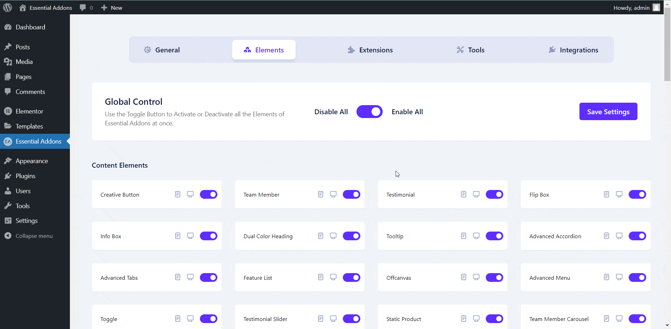This screenshot has height=329, width=671.
Task: Open Settings menu in sidebar
Action: (x=35, y=221)
